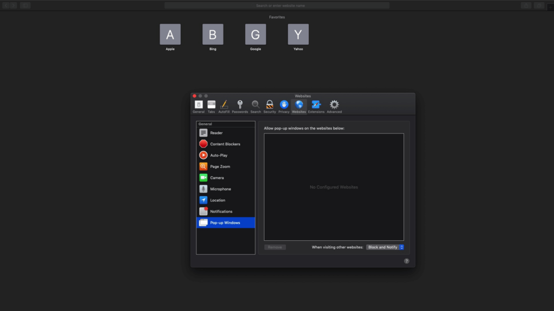Open the AutoFill preferences pane
This screenshot has height=311, width=554.
[225, 105]
